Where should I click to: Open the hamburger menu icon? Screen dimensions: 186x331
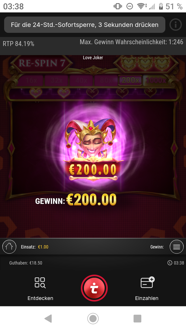click(x=177, y=247)
